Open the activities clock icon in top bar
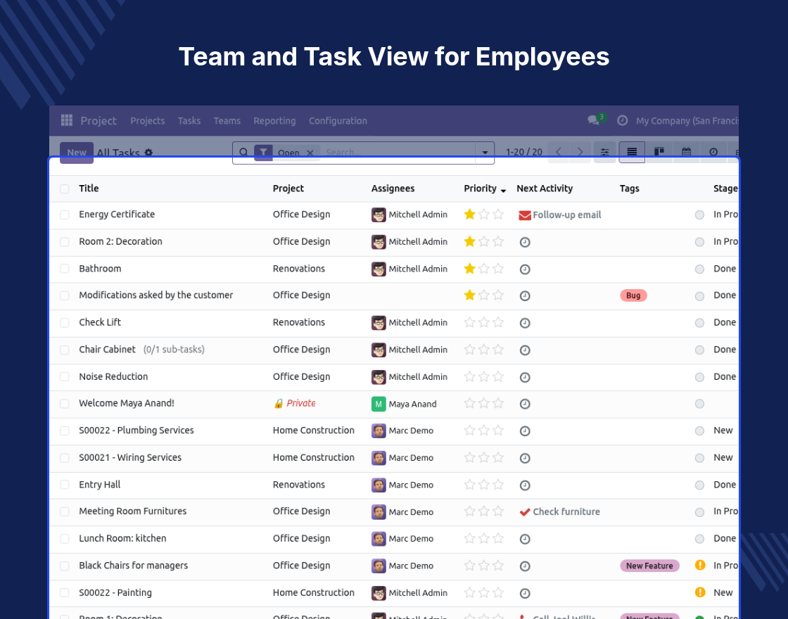The image size is (788, 619). point(622,120)
